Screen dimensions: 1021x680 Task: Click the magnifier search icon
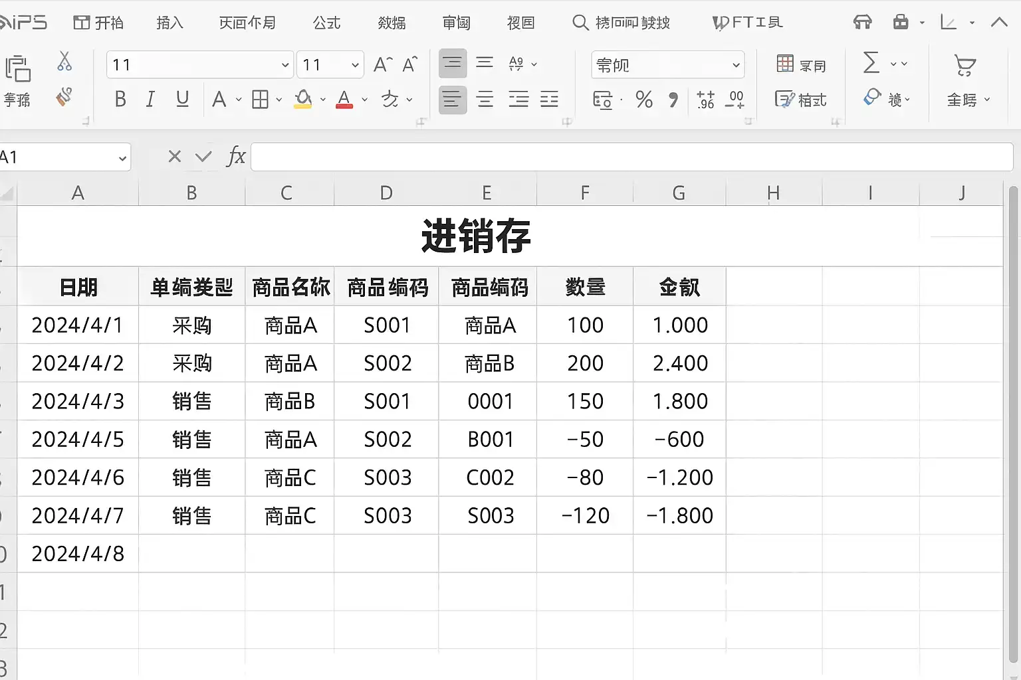click(580, 23)
